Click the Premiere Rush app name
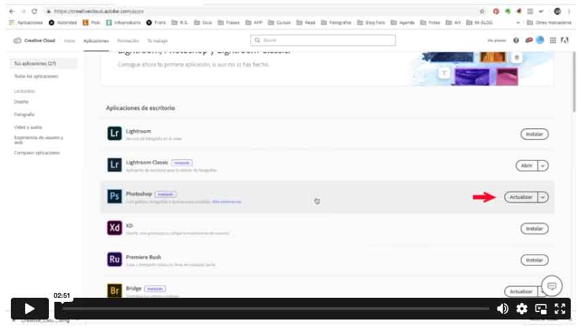Screen dimensions: 581x329 point(143,257)
